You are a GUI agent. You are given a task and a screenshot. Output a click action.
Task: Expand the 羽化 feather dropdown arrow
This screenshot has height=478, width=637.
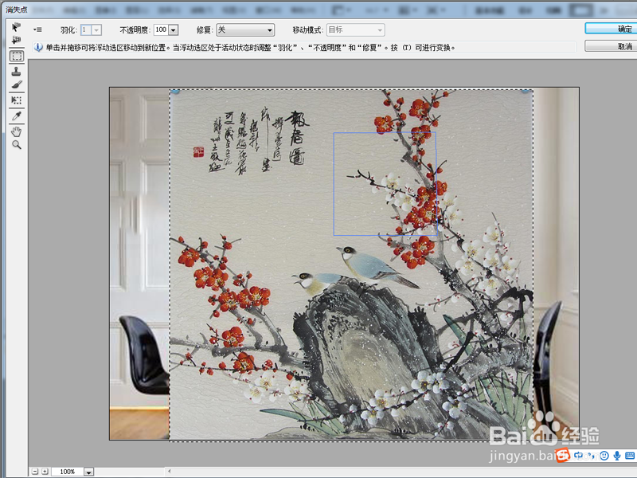[96, 29]
